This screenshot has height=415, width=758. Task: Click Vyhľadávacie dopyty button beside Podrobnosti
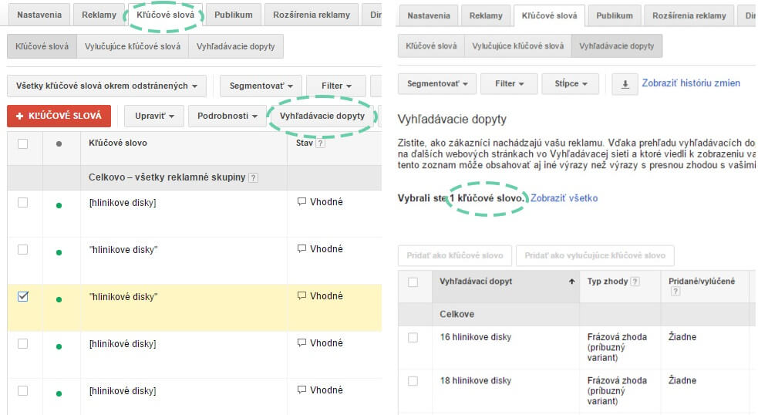point(322,116)
